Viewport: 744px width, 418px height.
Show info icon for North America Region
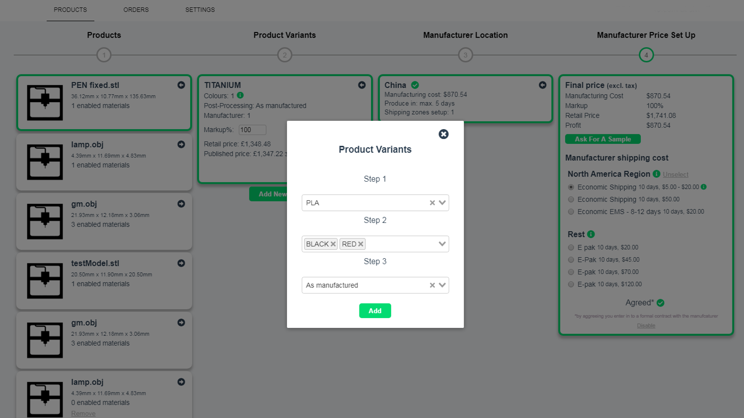657,174
